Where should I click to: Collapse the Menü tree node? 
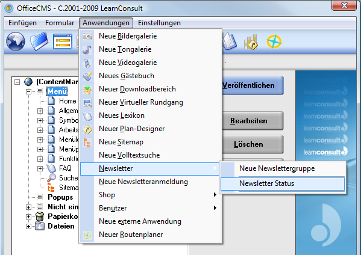28,91
